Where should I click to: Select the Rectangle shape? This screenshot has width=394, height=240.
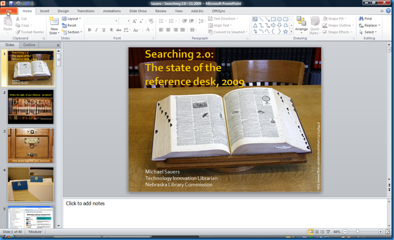[273, 20]
